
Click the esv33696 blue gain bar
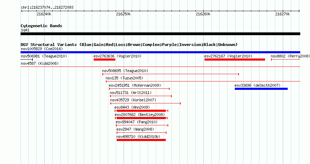(261, 89)
